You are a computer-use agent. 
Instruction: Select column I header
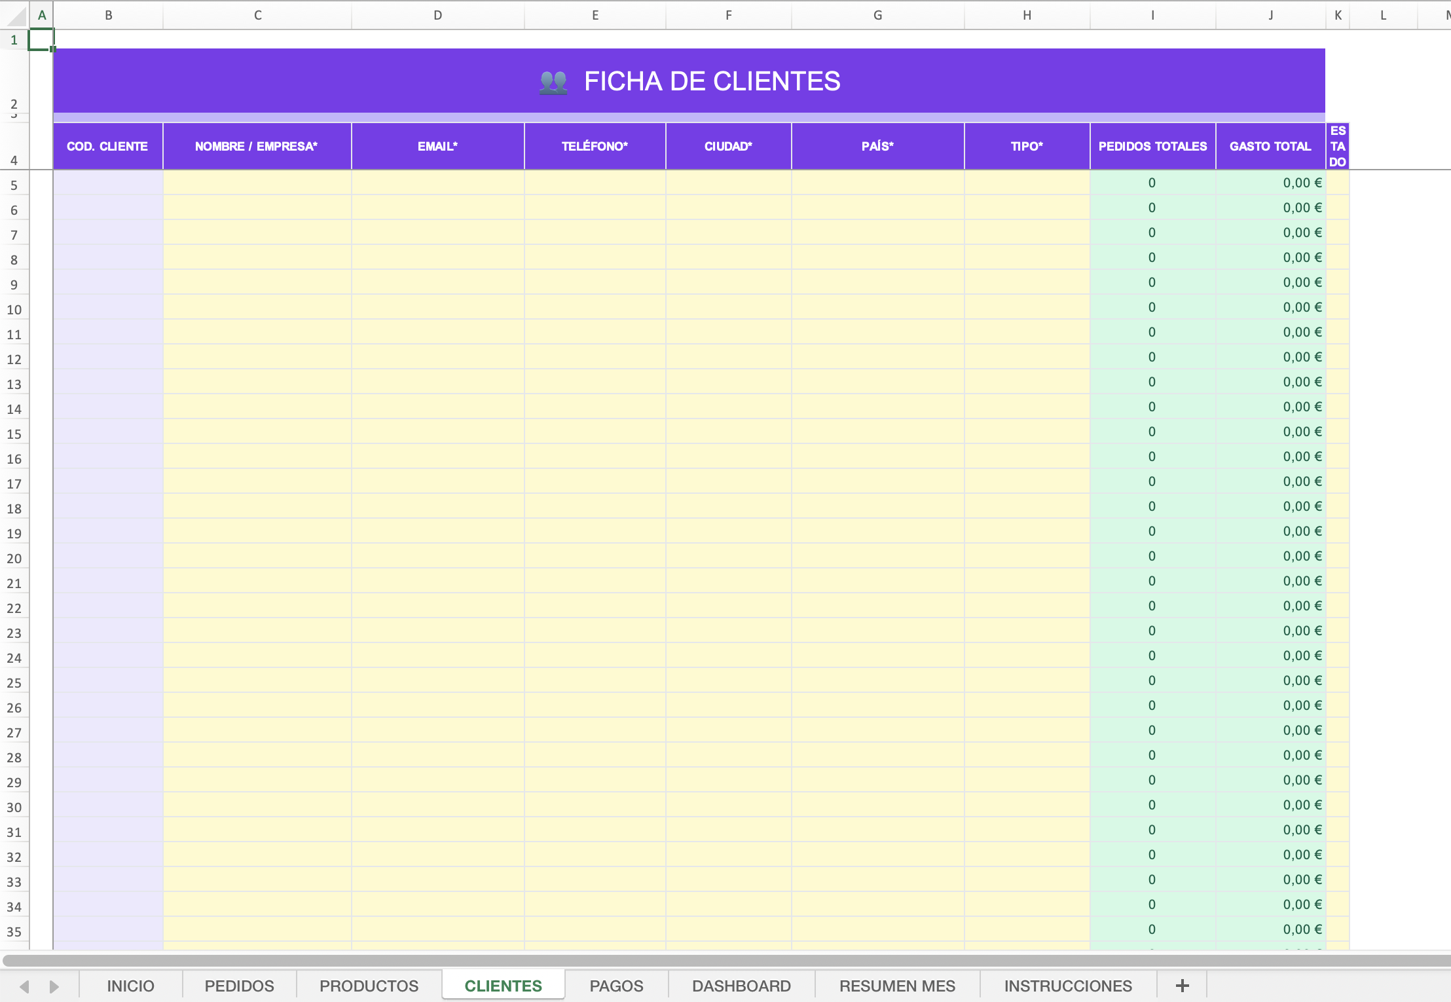[x=1153, y=15]
